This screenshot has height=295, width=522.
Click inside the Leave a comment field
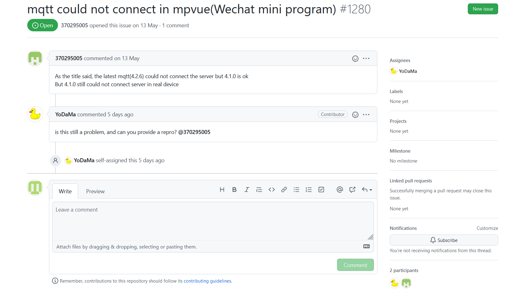(x=213, y=221)
